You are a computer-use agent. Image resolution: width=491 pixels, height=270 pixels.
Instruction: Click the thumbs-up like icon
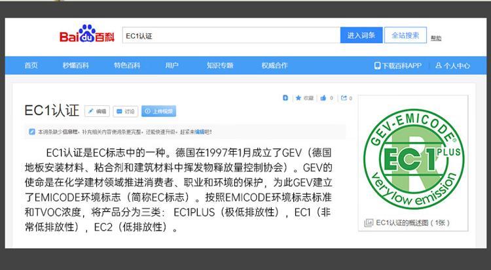(323, 98)
